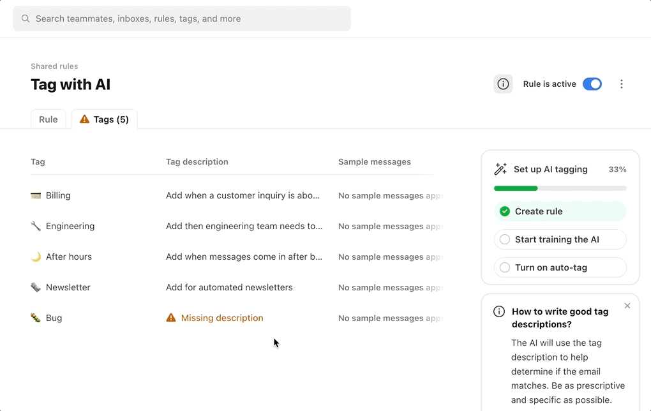Select the Billing credit card emoji
This screenshot has width=651, height=411.
coord(36,195)
